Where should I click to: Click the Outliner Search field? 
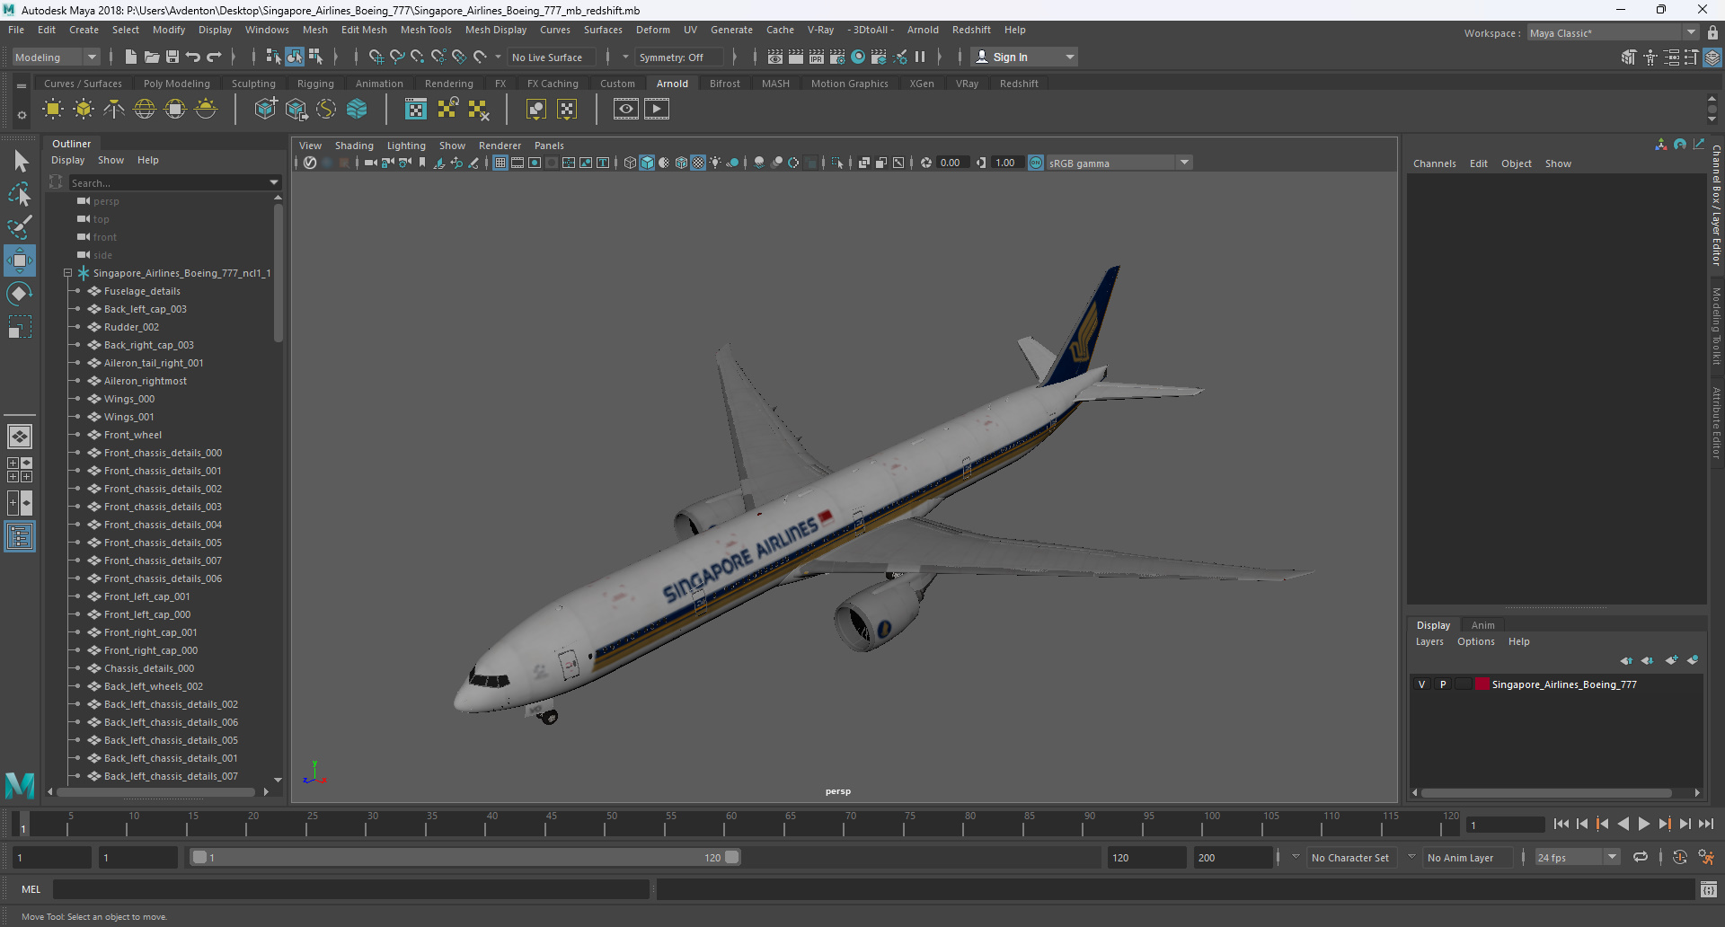[169, 182]
